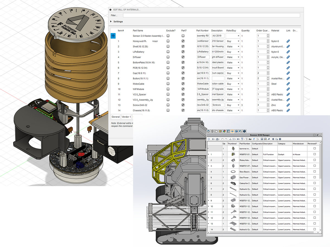330x247 pixels.
Task: Click Undo in the Bommer BOM Manager toolbar
Action: pyautogui.click(x=223, y=139)
